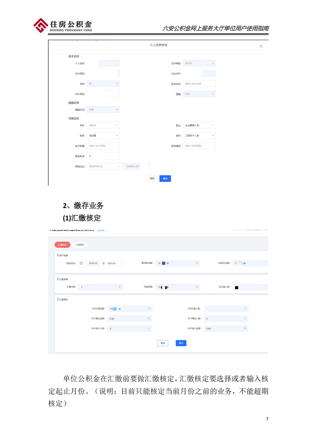Click 提交 in the 个人信息修改 dialog
This screenshot has height=448, width=316.
click(x=165, y=178)
